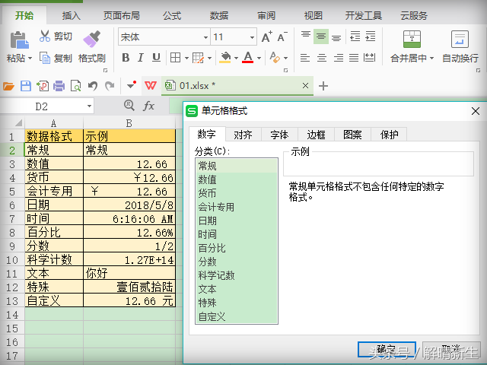This screenshot has width=487, height=365.
Task: Select row 14 header
Action: pyautogui.click(x=12, y=315)
